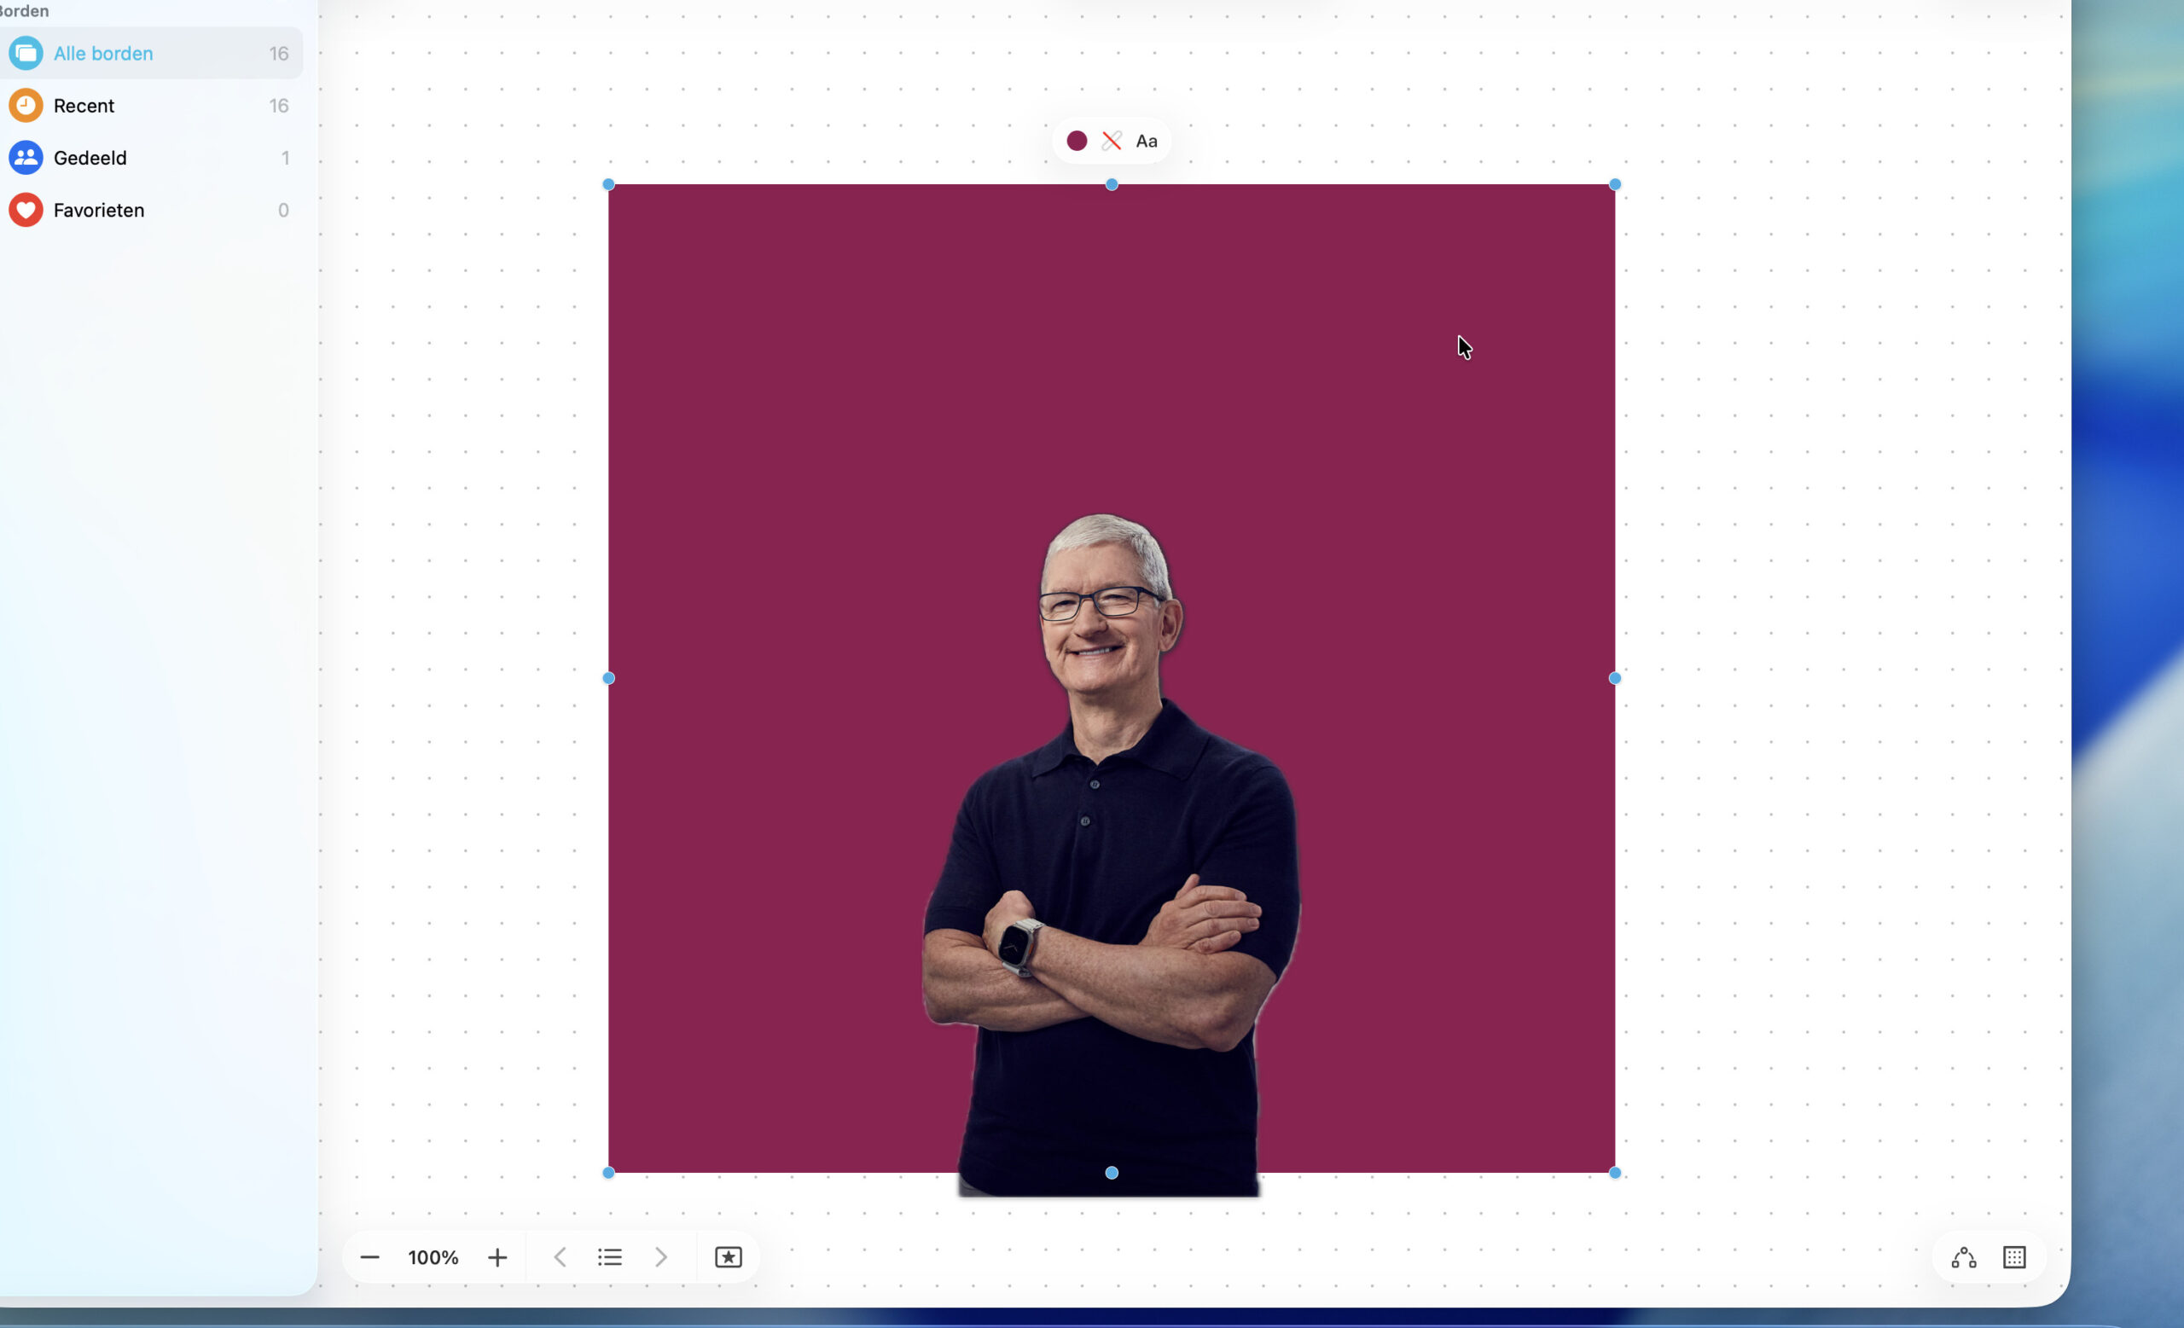This screenshot has height=1328, width=2184.
Task: Go to previous scene with left chevron
Action: 561,1257
